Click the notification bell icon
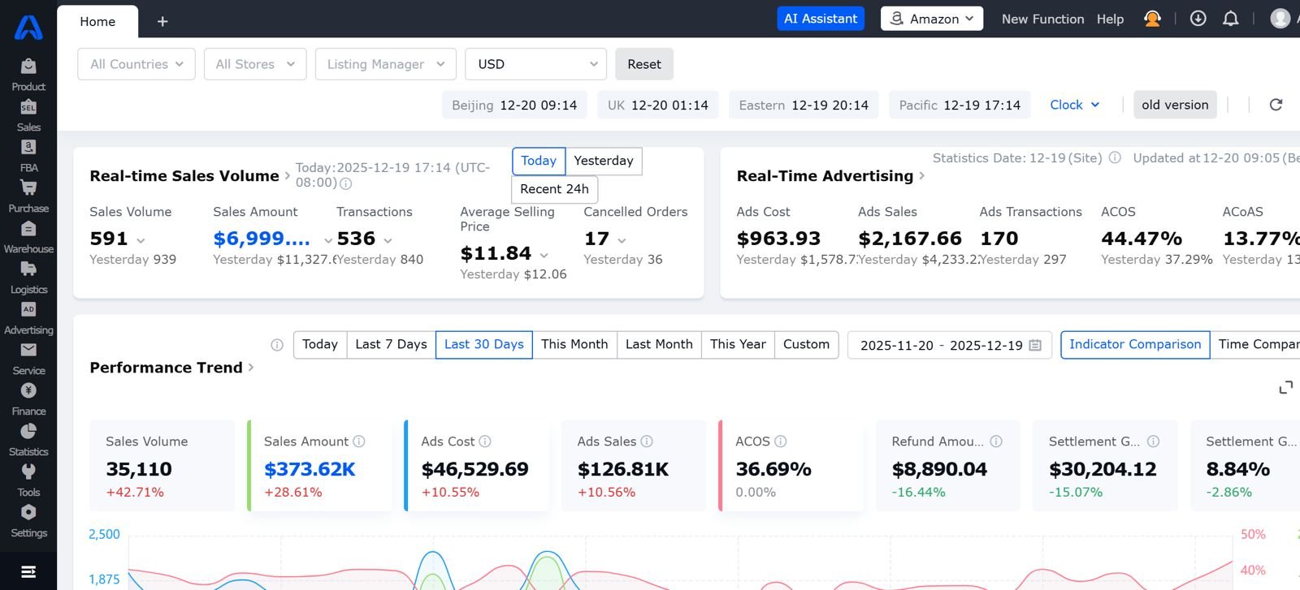 [x=1231, y=19]
